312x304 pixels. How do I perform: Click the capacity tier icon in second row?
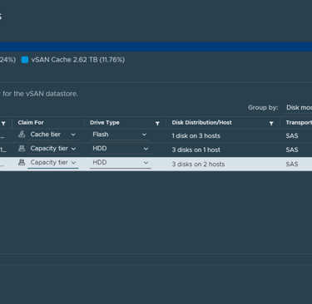(x=22, y=149)
